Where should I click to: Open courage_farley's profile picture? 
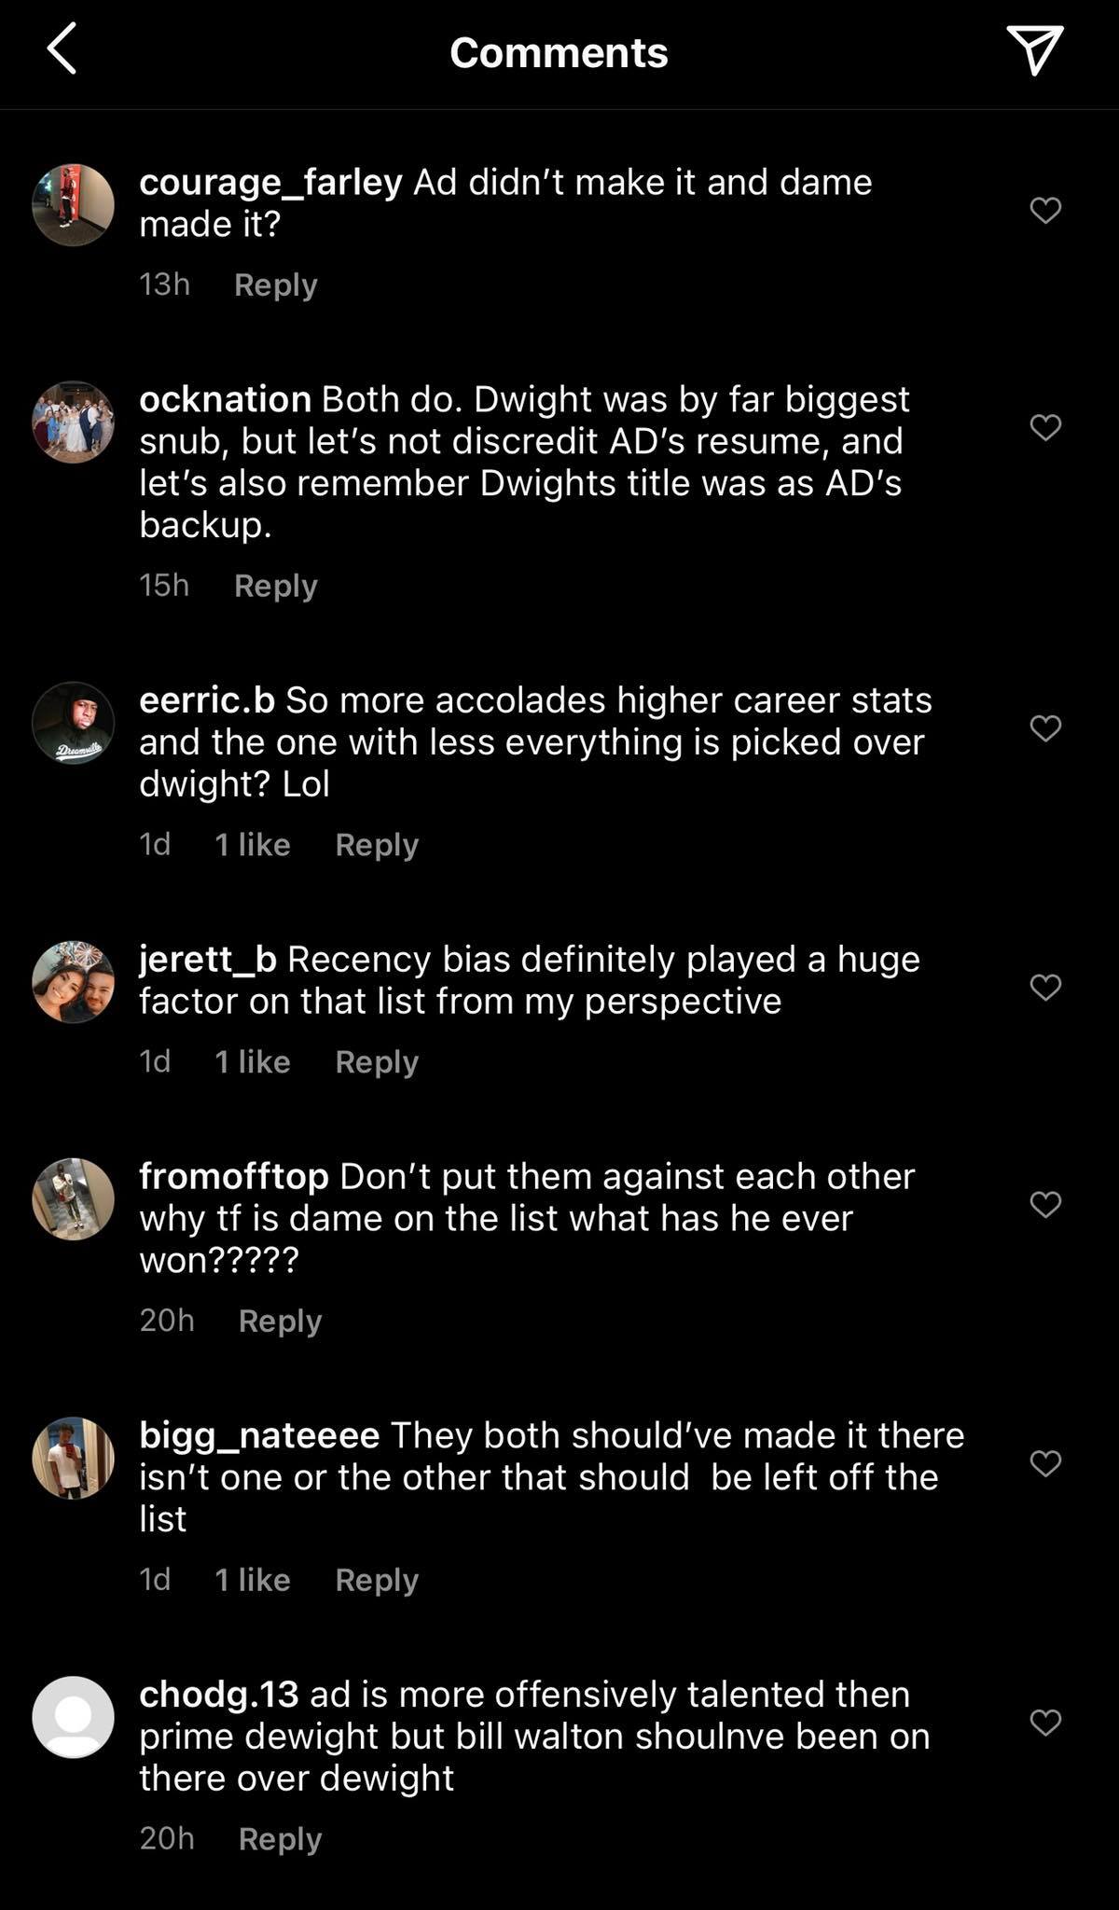(73, 205)
